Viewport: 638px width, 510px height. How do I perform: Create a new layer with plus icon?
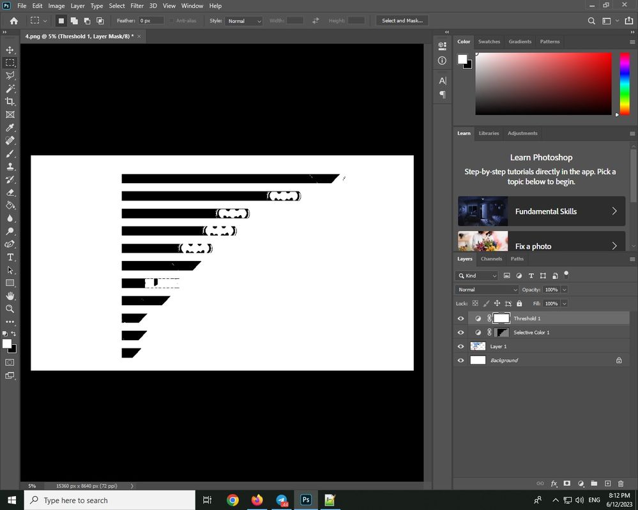pyautogui.click(x=607, y=484)
